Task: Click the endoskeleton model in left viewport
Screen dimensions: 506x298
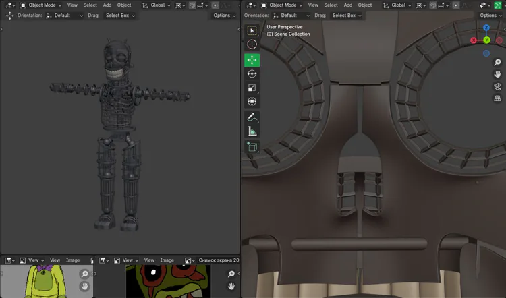Action: (x=119, y=134)
